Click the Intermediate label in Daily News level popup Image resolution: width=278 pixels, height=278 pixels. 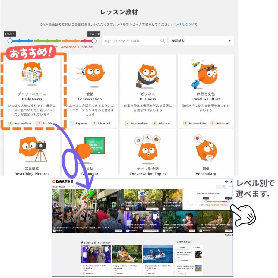pyautogui.click(x=204, y=205)
